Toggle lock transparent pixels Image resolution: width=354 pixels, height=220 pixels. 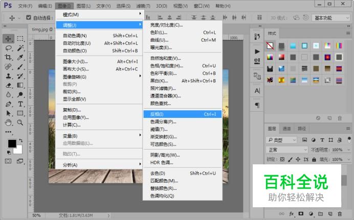[x=282, y=159]
